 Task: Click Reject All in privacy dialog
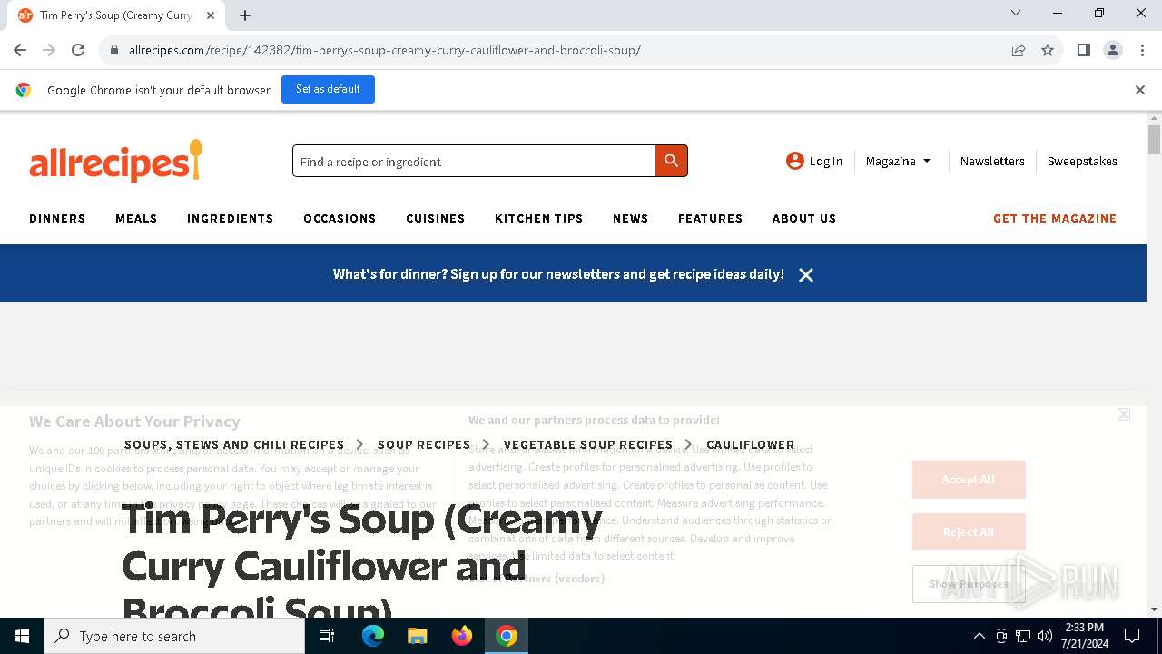tap(969, 532)
